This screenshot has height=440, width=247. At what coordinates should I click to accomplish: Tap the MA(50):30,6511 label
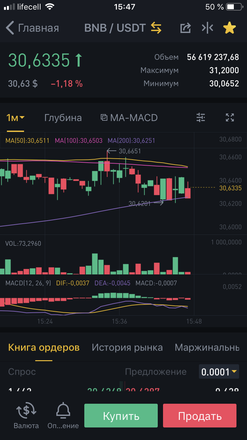[27, 141]
